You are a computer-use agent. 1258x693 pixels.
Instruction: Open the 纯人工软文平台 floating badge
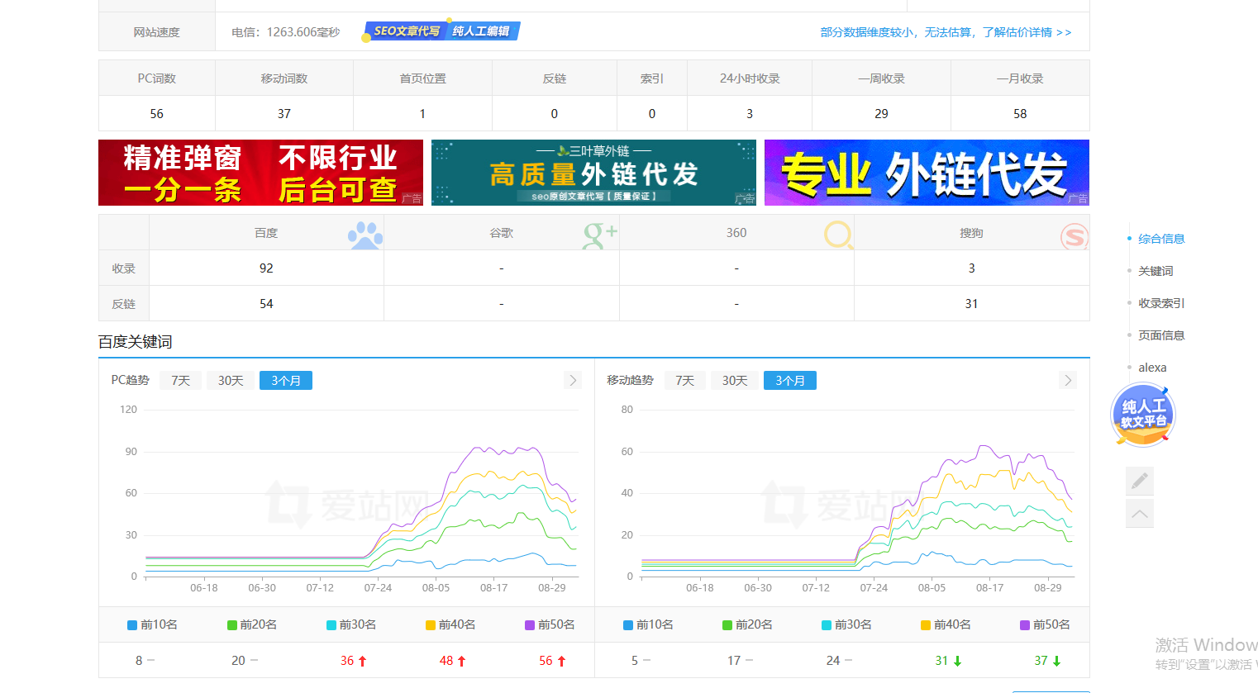(x=1143, y=415)
